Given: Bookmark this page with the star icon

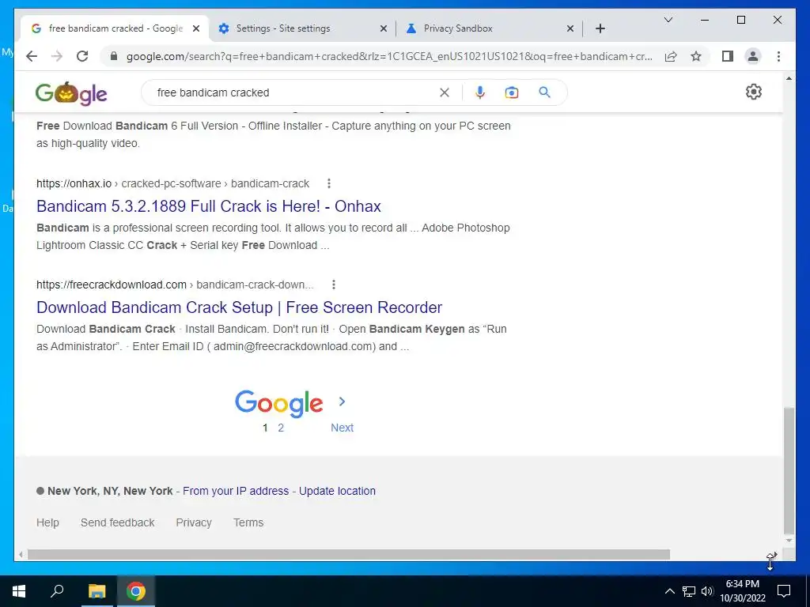Looking at the screenshot, I should tap(696, 56).
